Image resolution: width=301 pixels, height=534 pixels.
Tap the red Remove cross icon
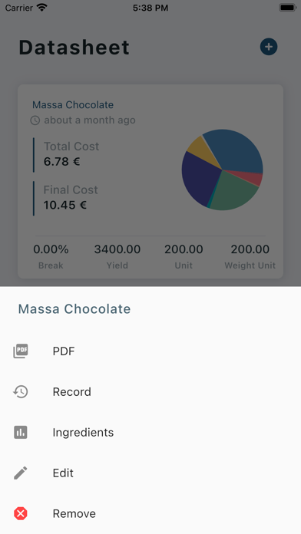point(21,513)
